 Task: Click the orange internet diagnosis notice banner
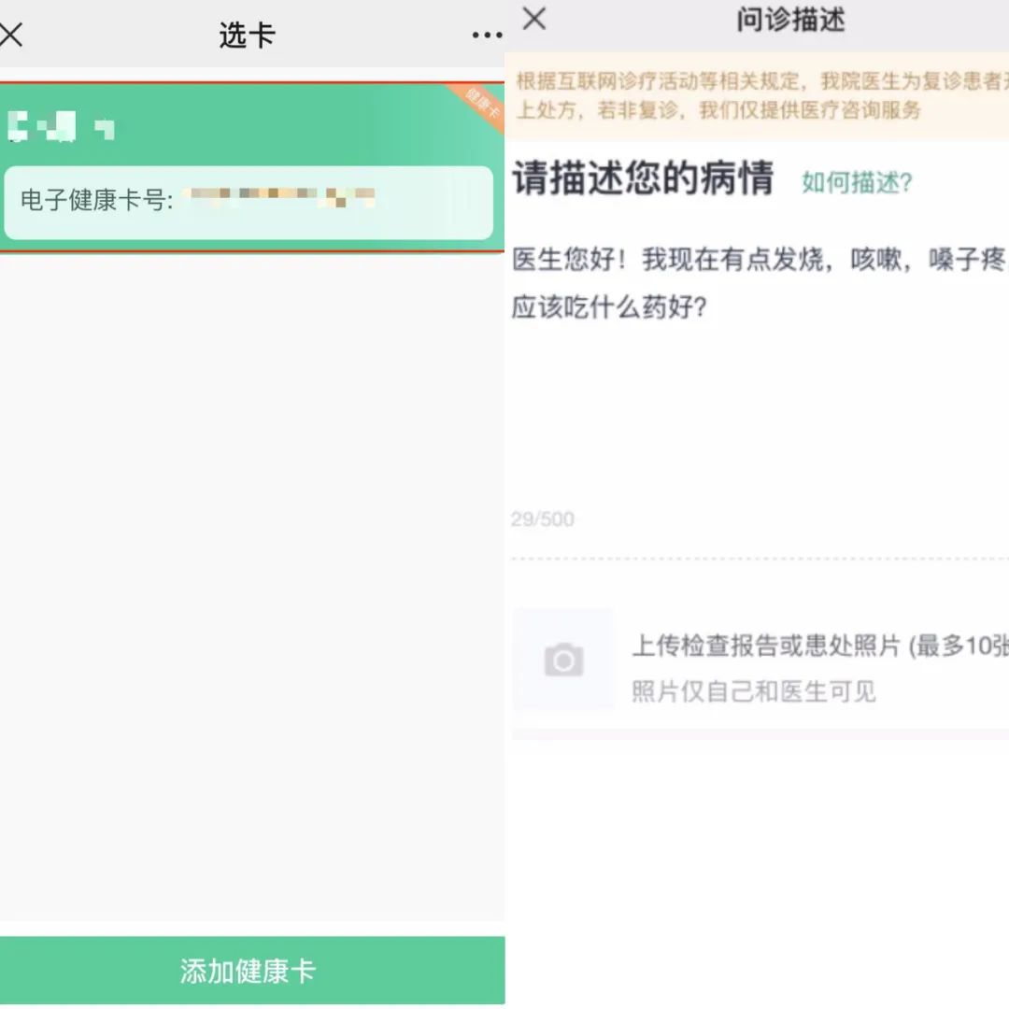coord(757,96)
